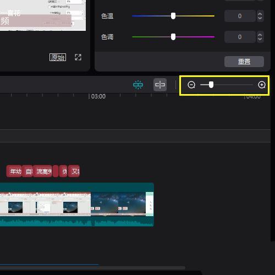Image resolution: width=275 pixels, height=275 pixels.
Task: Click the 重置 reset button
Action: pyautogui.click(x=244, y=62)
